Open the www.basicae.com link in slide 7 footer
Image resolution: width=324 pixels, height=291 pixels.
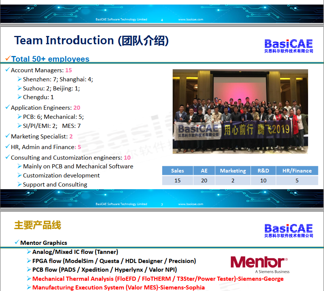pyautogui.click(x=191, y=204)
